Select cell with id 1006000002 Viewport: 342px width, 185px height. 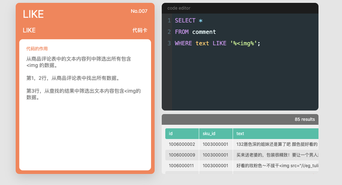(182, 144)
